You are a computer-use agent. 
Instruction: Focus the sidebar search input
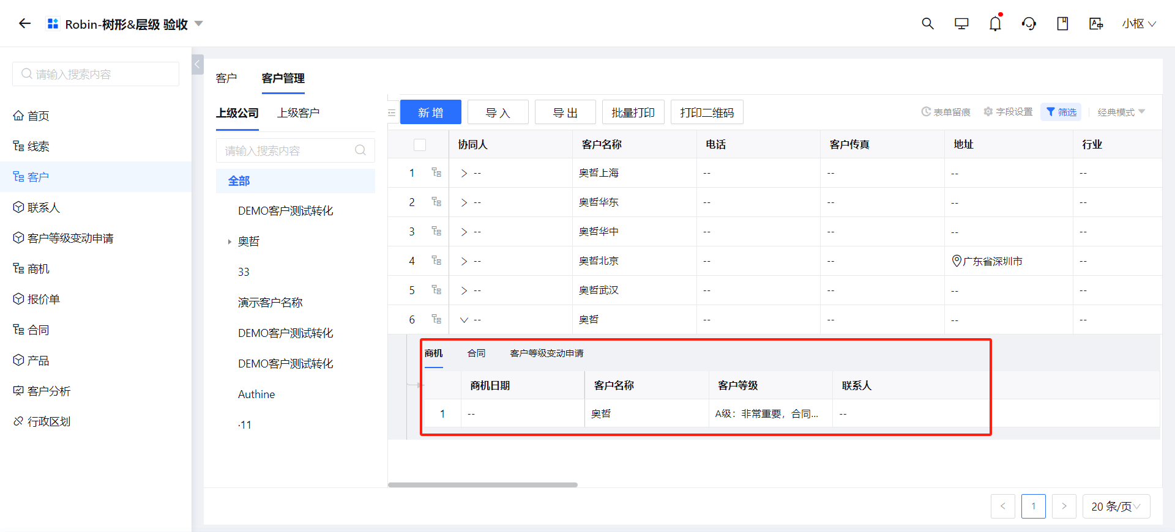[95, 74]
